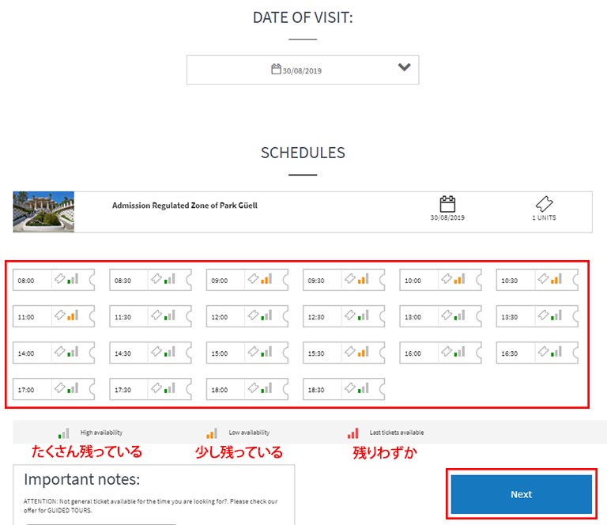Select the 10:00 entry time

coord(440,280)
